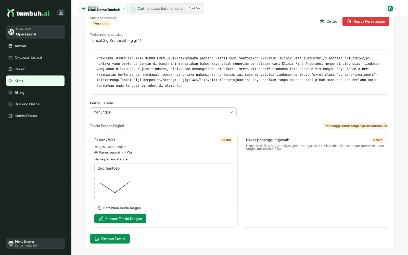Click the Menunggu status badge
The image size is (408, 255).
pyautogui.click(x=100, y=23)
